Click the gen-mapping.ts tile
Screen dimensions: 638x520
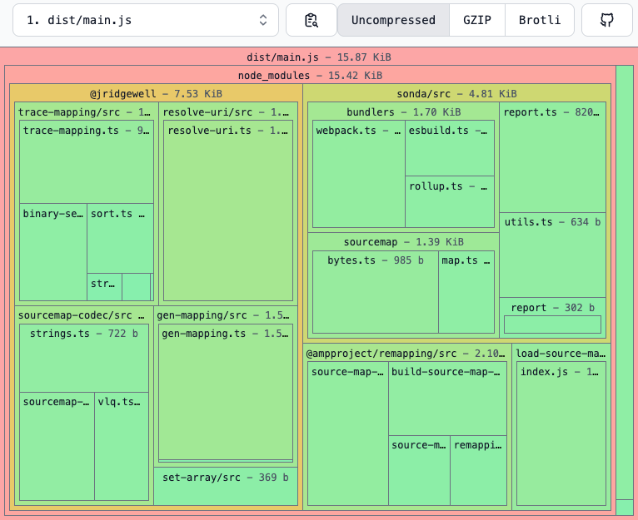coord(226,392)
